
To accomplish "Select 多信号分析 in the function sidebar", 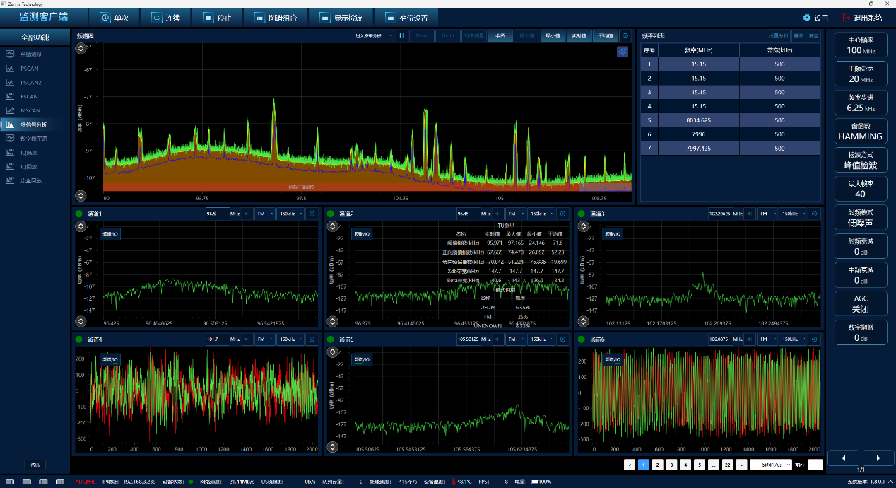I will tap(35, 124).
